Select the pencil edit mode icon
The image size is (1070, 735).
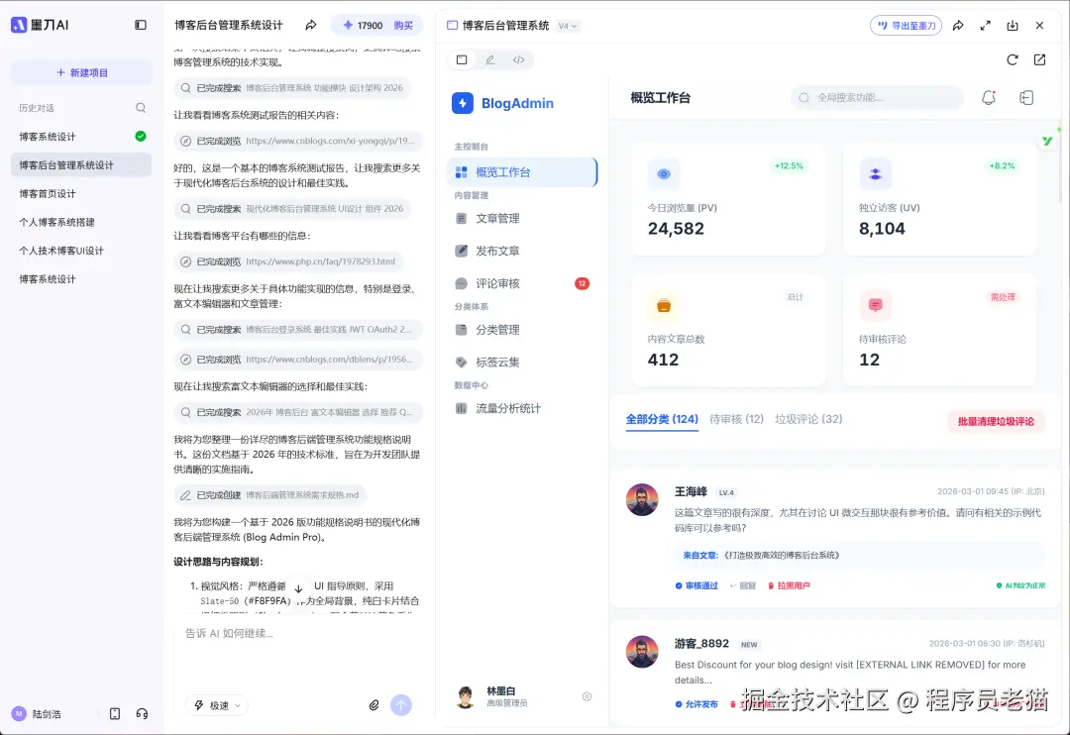[490, 59]
